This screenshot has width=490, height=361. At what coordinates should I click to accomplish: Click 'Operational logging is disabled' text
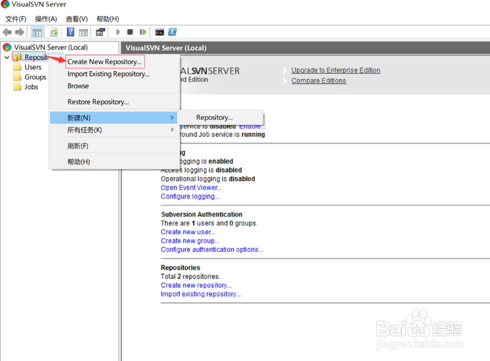tap(208, 179)
